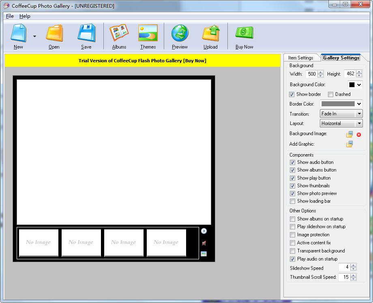The height and width of the screenshot is (303, 373).
Task: Browse to Add Graphic
Action: point(349,144)
